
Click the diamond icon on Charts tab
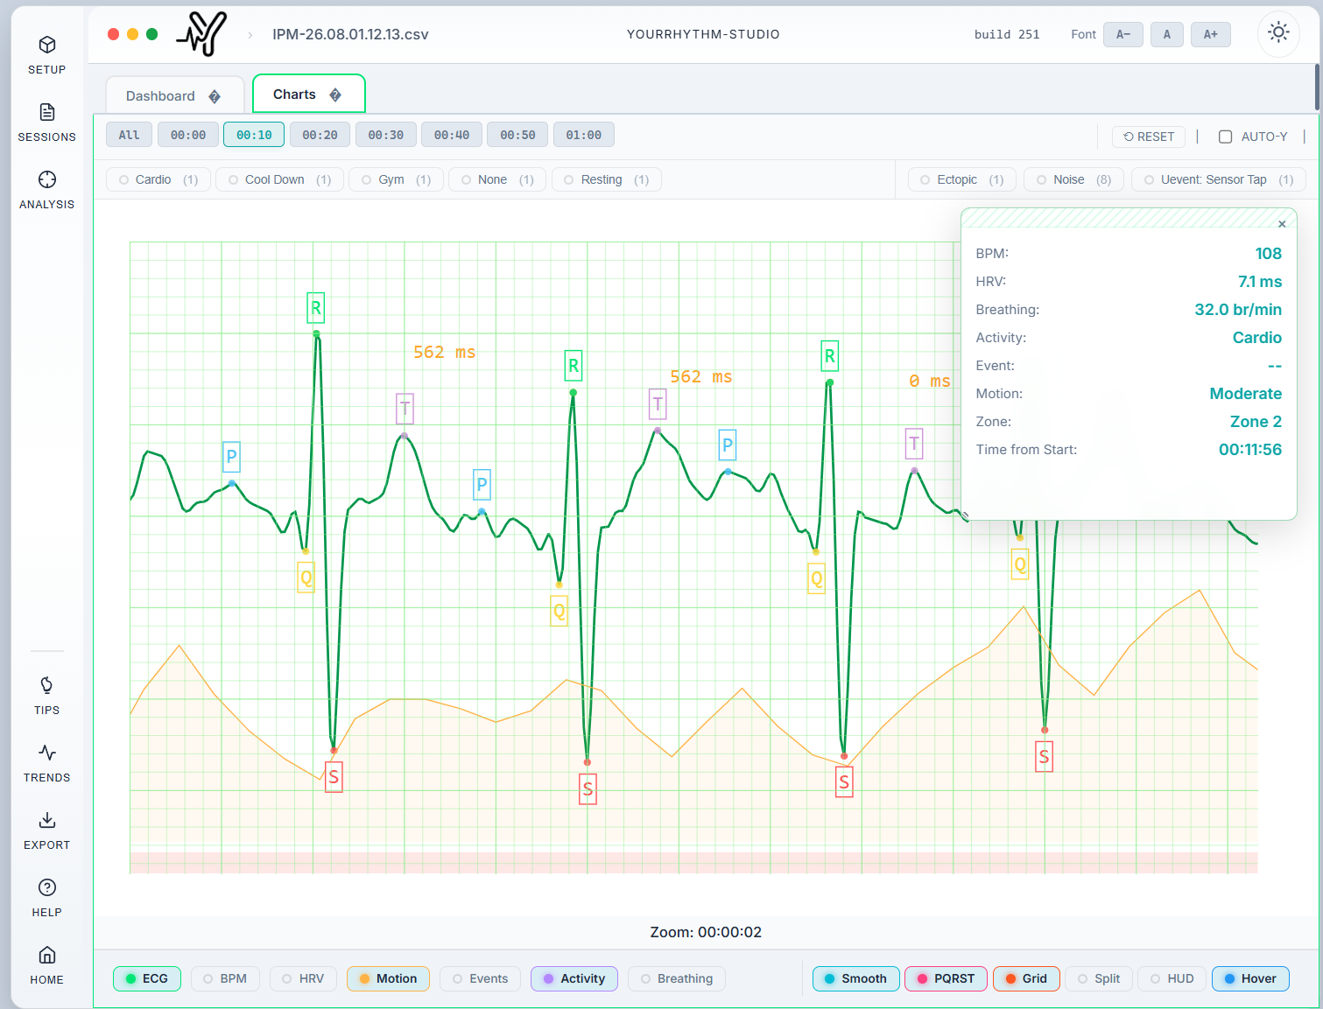click(x=335, y=95)
